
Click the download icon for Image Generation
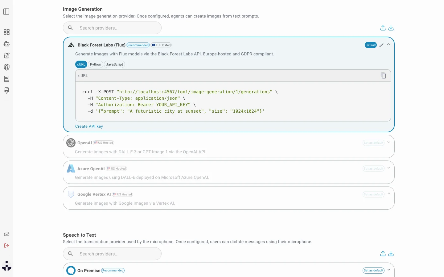(x=391, y=28)
